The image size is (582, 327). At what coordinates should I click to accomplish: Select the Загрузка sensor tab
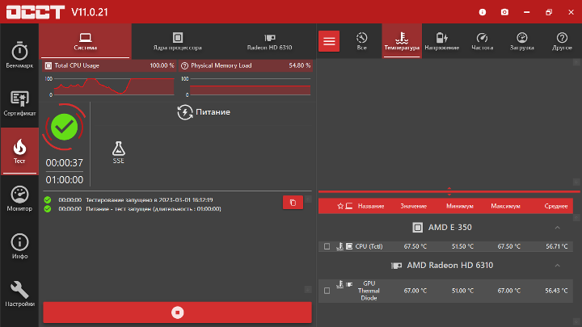tap(522, 41)
